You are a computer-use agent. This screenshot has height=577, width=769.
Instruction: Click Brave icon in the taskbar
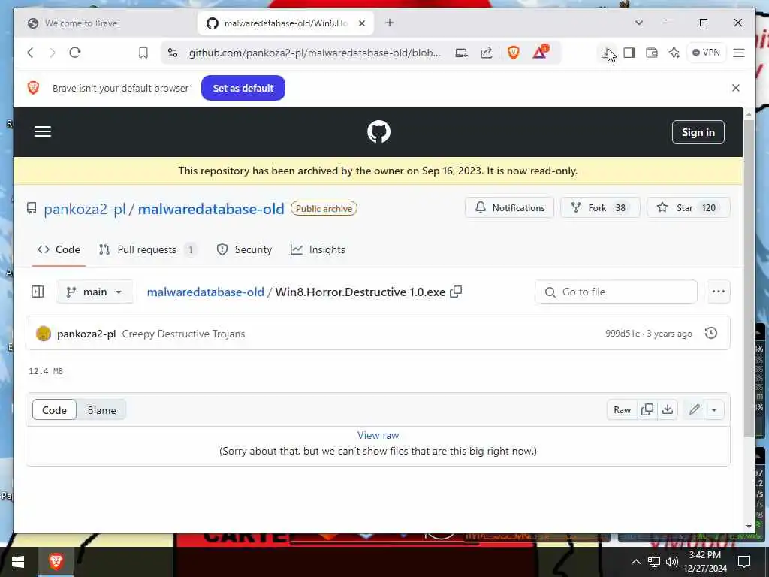56,561
